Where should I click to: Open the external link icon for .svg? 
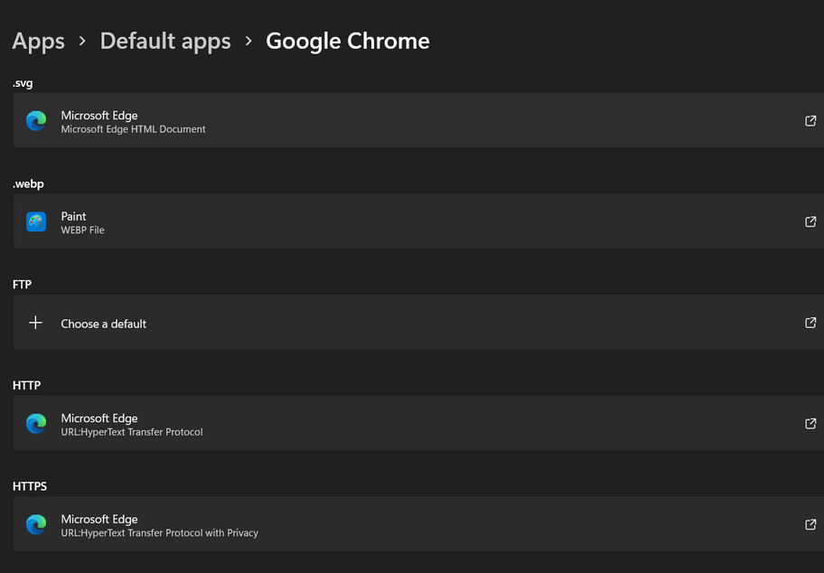point(810,121)
